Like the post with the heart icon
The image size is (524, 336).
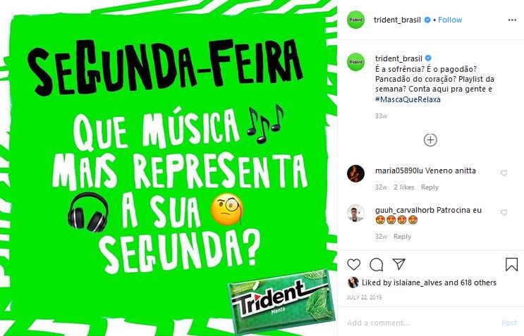(x=353, y=265)
